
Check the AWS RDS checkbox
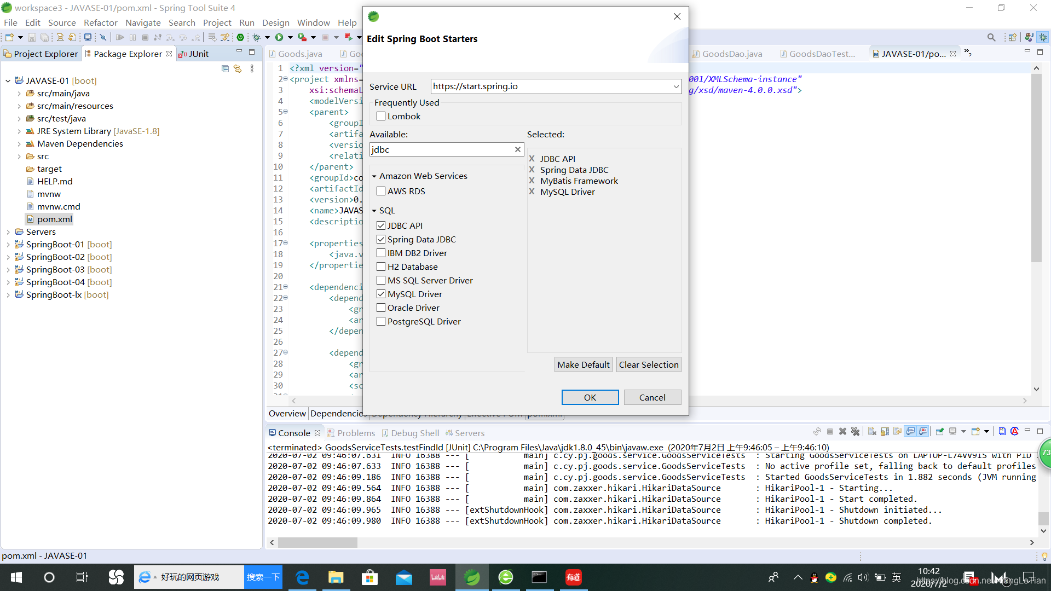pyautogui.click(x=381, y=191)
